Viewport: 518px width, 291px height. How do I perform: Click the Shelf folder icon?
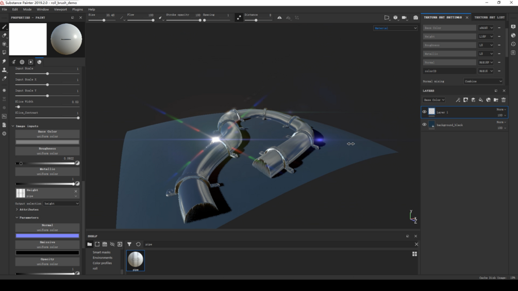pos(90,244)
